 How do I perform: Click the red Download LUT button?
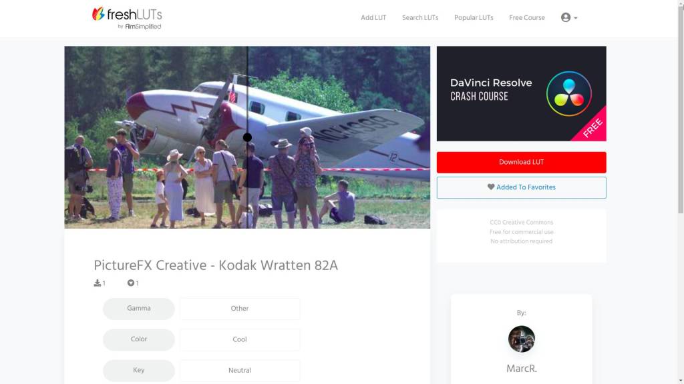click(x=521, y=163)
